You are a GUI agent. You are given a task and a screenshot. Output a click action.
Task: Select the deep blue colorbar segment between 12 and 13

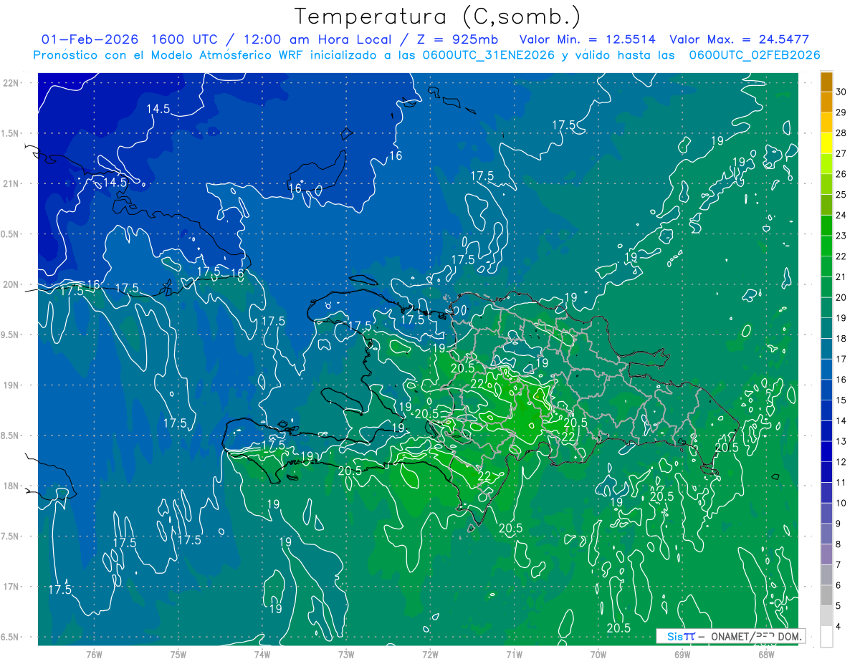click(826, 452)
